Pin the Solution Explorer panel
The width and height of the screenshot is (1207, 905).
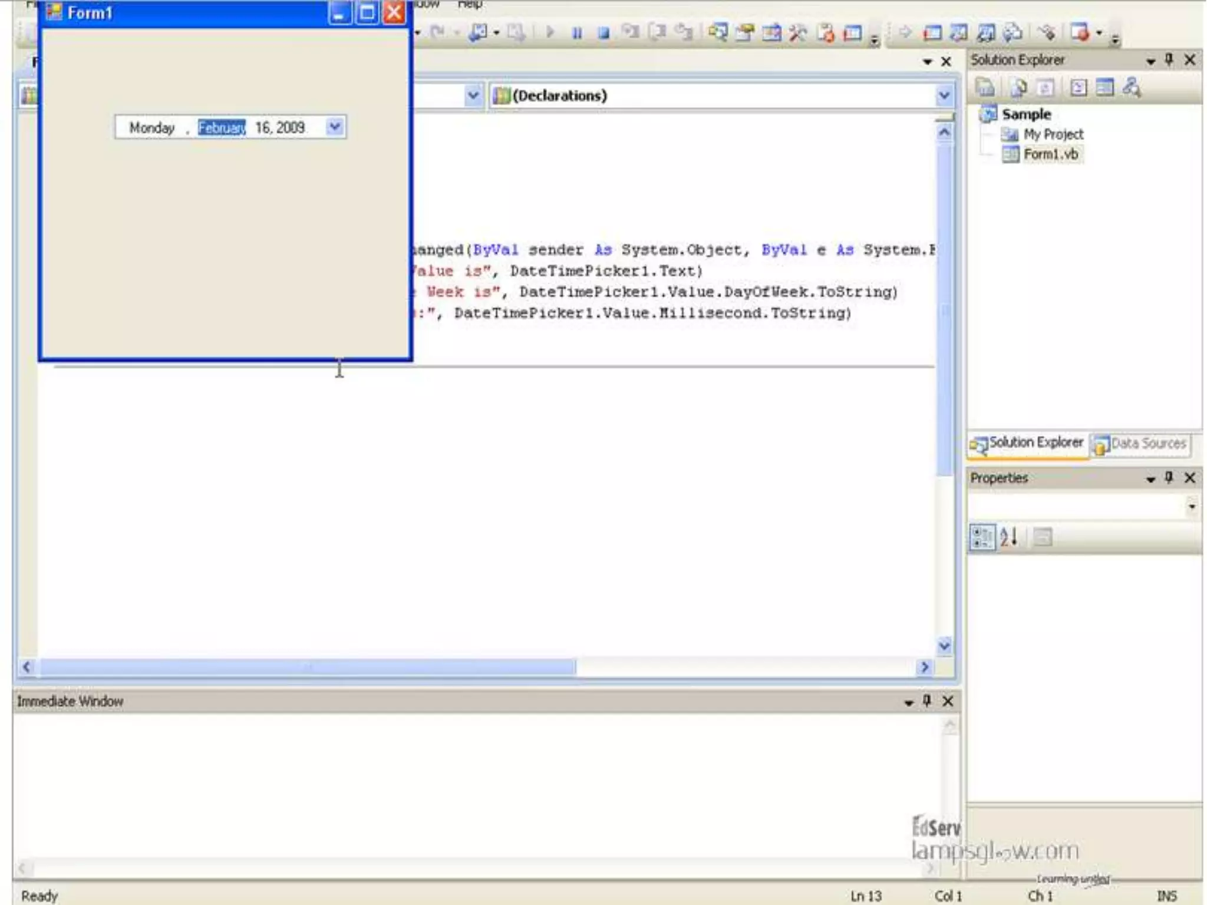pos(1169,60)
